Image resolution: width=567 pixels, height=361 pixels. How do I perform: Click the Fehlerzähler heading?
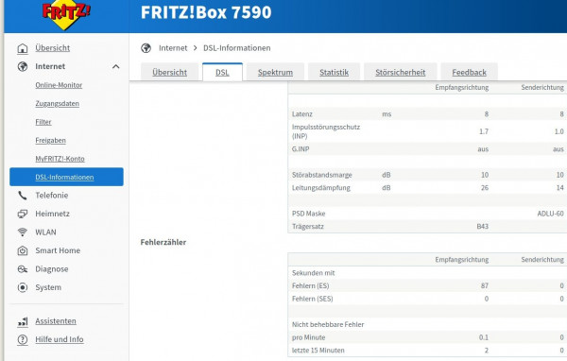(x=163, y=242)
